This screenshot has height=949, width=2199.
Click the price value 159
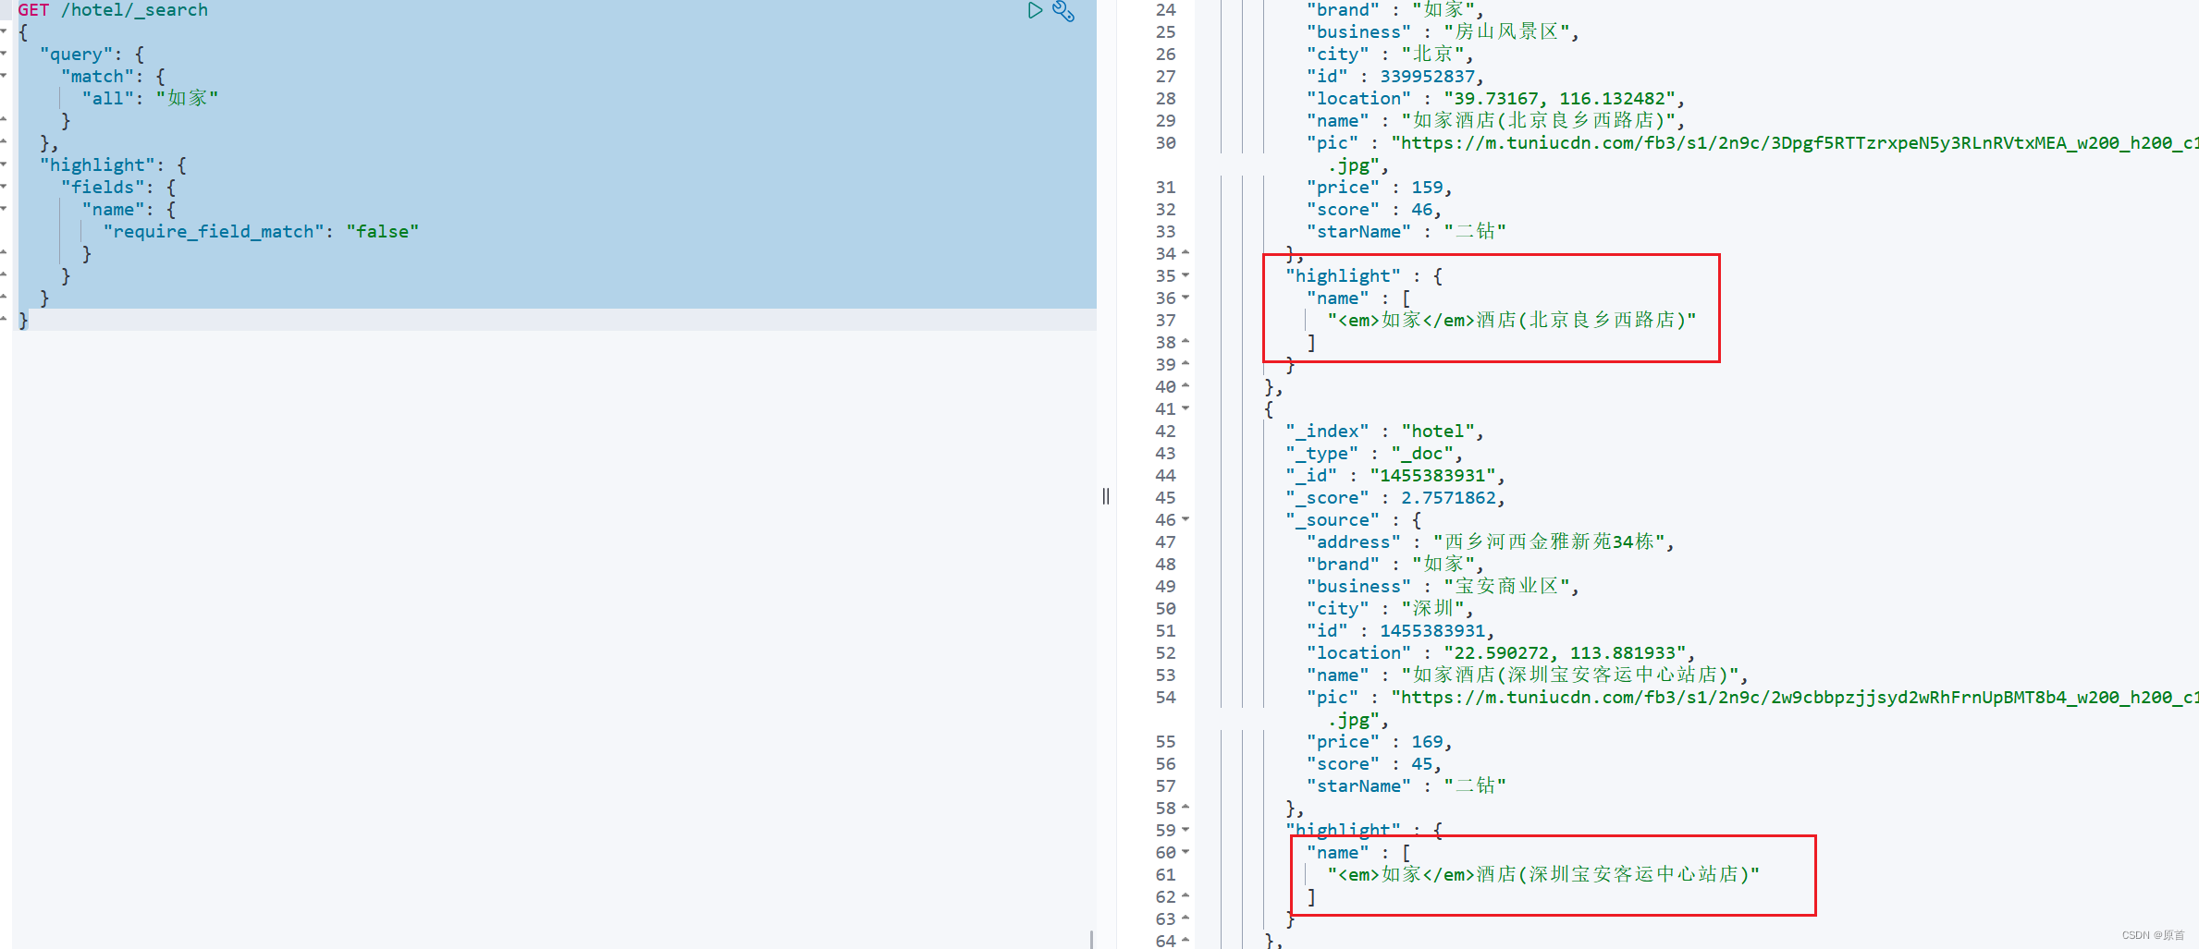point(1427,188)
